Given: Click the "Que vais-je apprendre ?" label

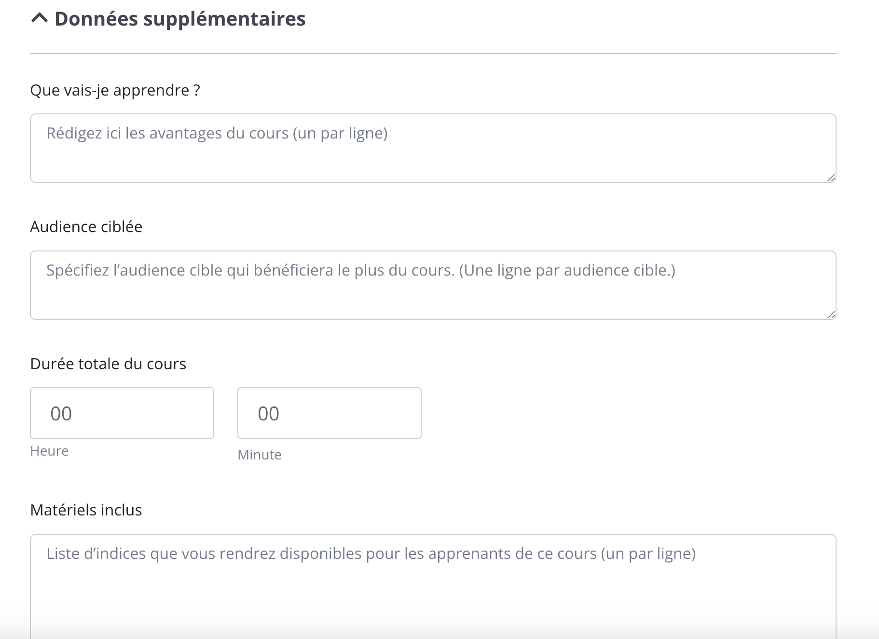Looking at the screenshot, I should pyautogui.click(x=115, y=90).
